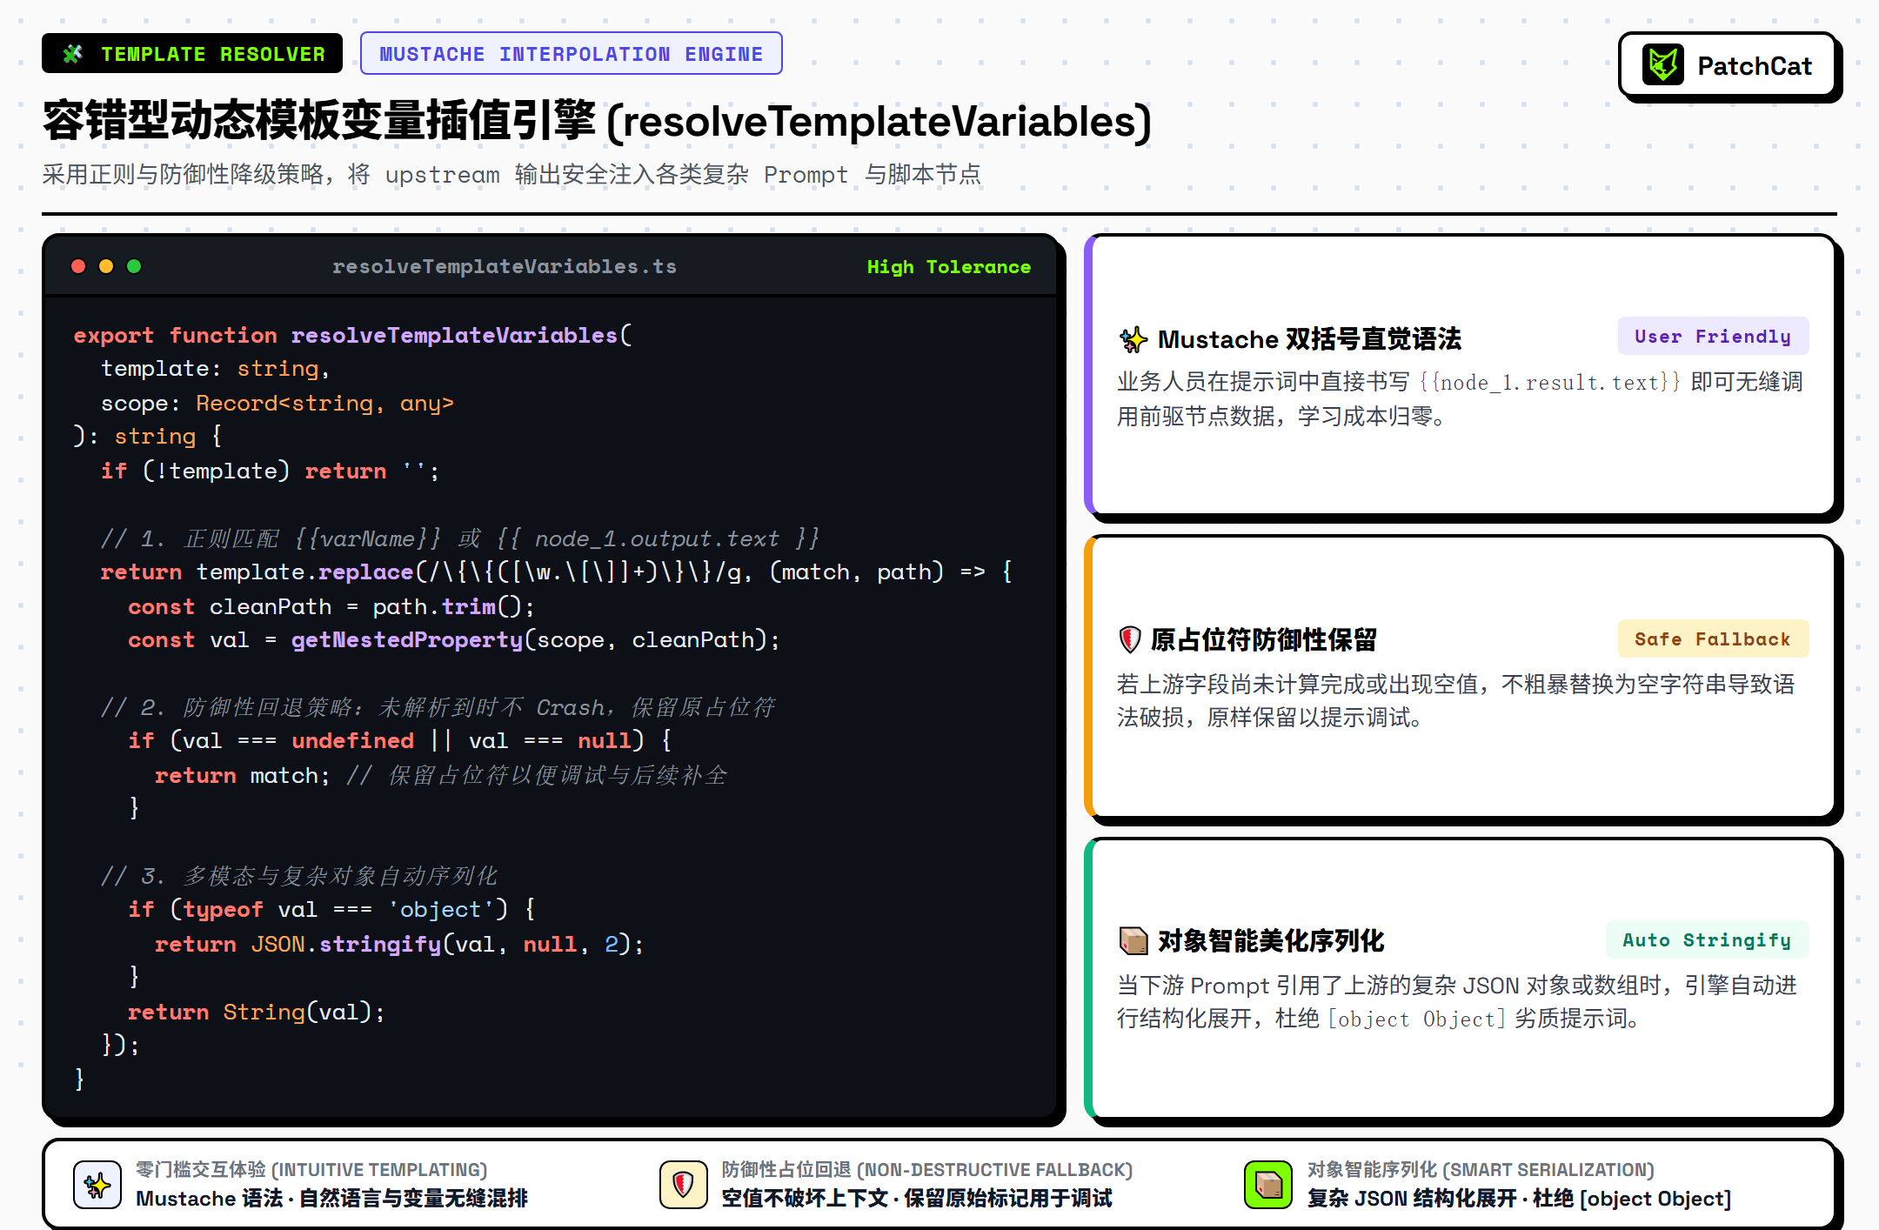This screenshot has height=1230, width=1879.
Task: Click the 'return JSON.stringify(val, null, 2);' line
Action: point(399,945)
